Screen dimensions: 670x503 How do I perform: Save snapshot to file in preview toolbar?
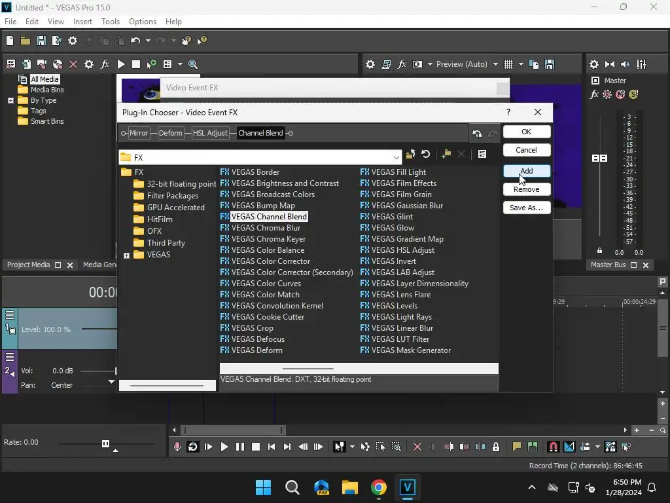pos(550,64)
